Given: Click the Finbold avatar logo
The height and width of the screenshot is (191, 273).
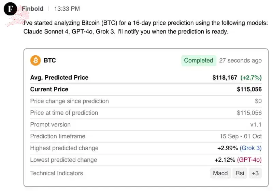Looking at the screenshot, I should tap(10, 9).
